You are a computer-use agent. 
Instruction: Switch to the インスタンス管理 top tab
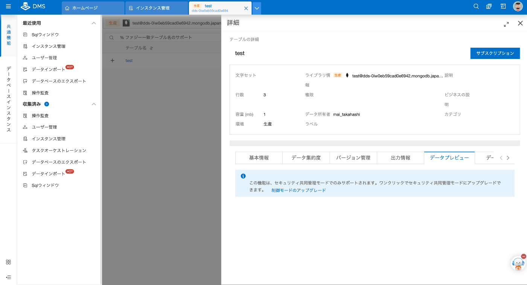coord(157,8)
